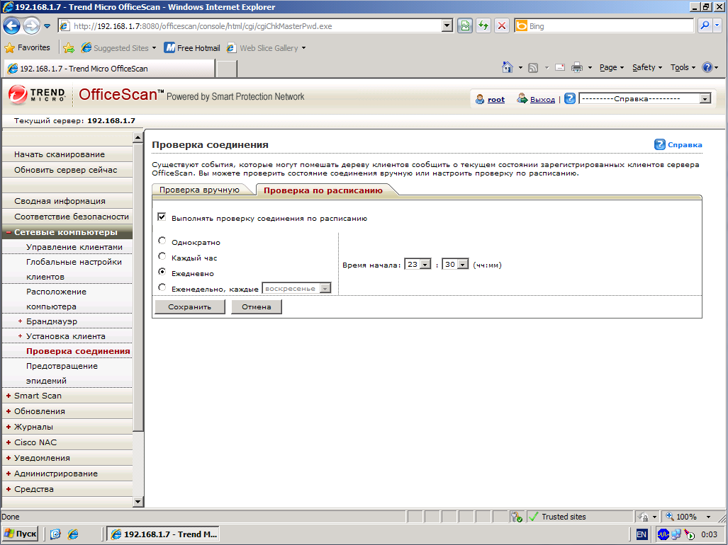Switch to the Проверка вручную tab

[200, 190]
